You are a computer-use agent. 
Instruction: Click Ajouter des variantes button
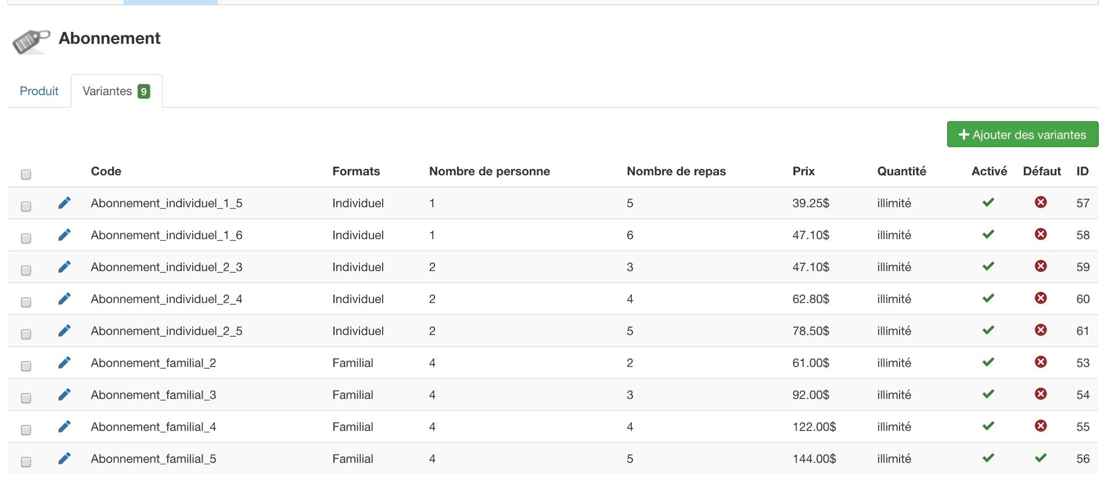pos(1022,135)
